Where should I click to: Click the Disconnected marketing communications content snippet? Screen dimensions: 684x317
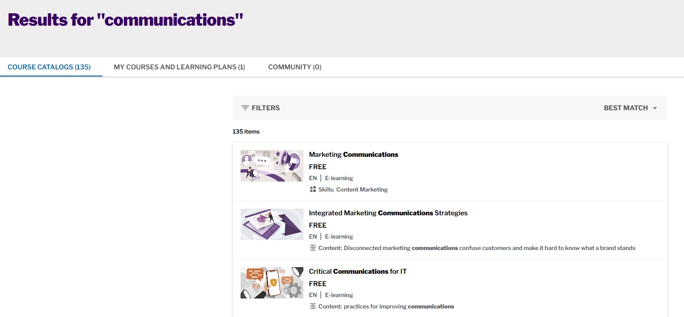pos(489,248)
